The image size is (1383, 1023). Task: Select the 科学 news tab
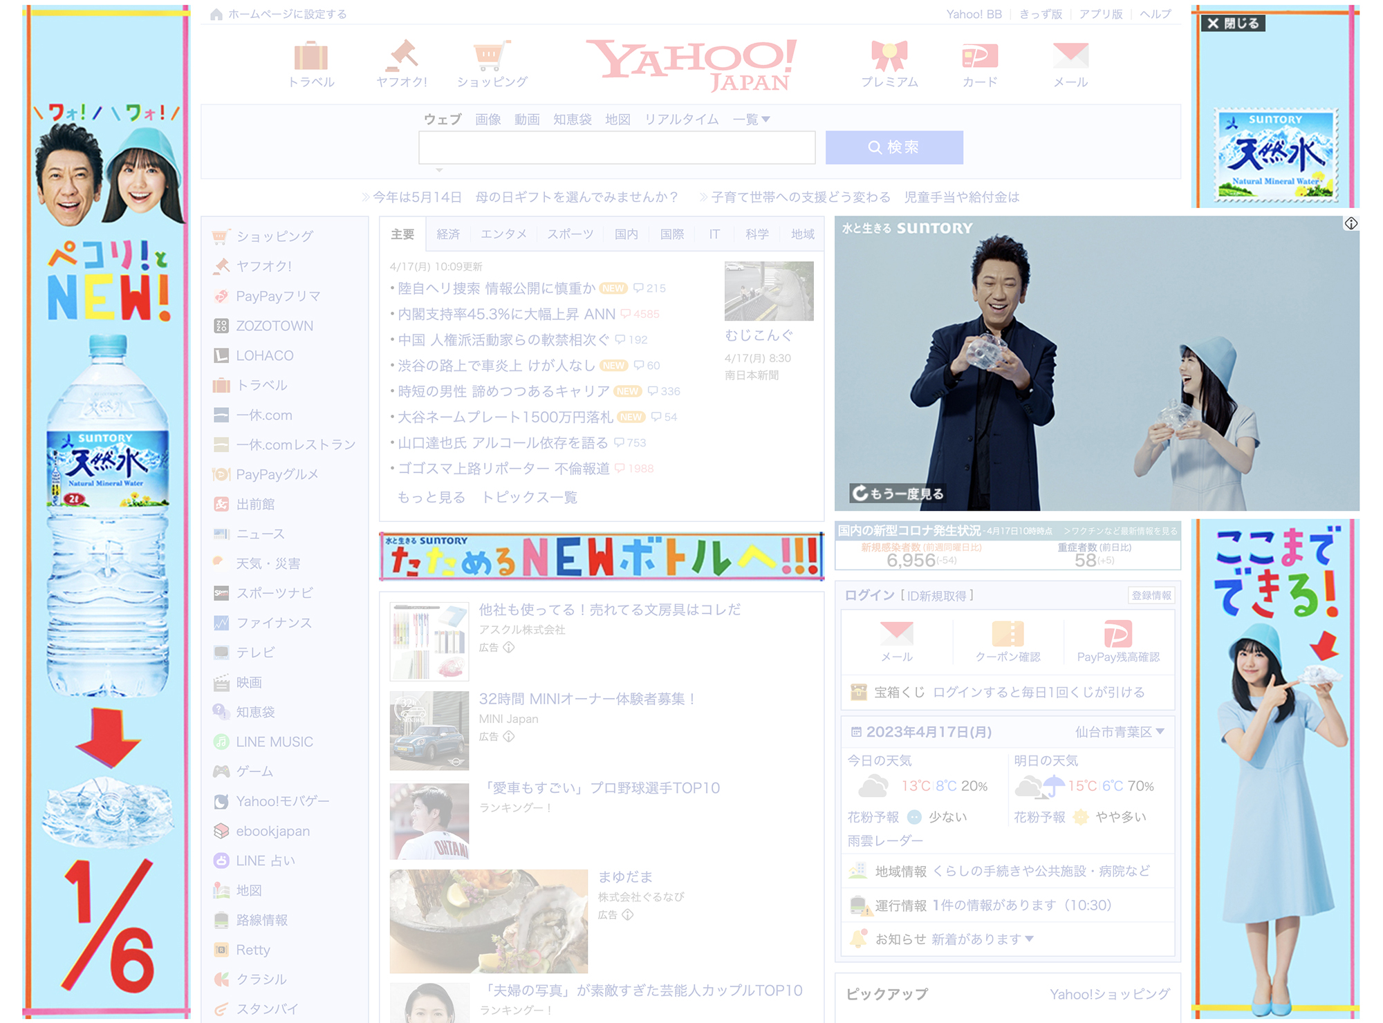(x=757, y=234)
